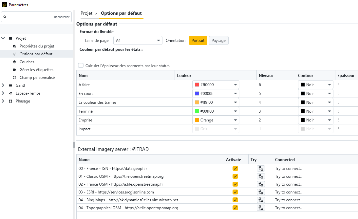Test connection for France IGN server
This screenshot has height=219, width=358.
[x=261, y=169]
